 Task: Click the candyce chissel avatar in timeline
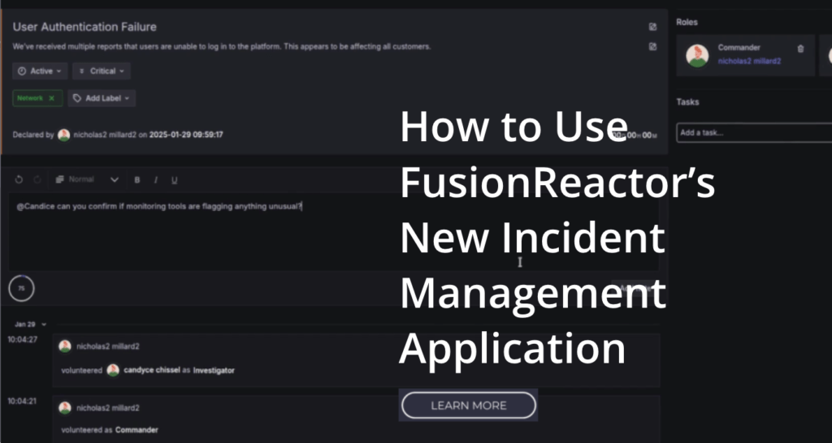(112, 371)
